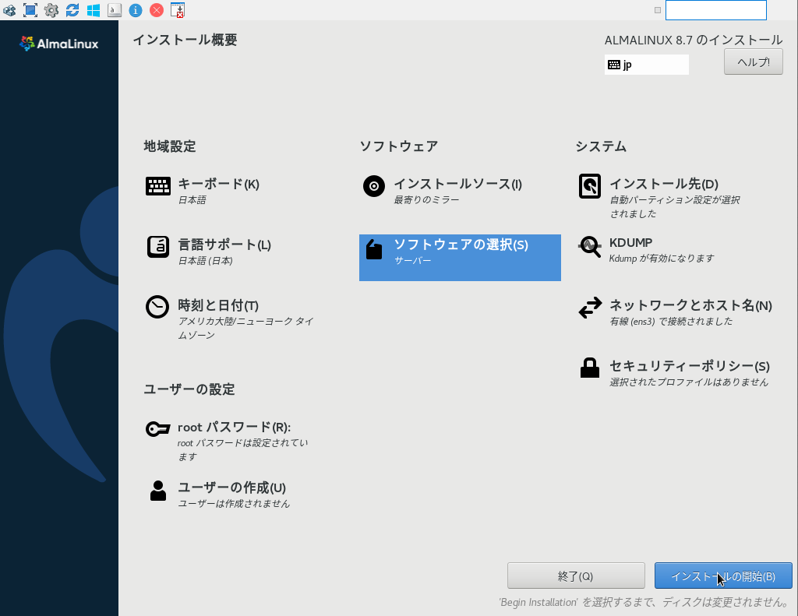This screenshot has width=798, height=616.
Task: Click the user silhouette icon
Action: pyautogui.click(x=158, y=491)
